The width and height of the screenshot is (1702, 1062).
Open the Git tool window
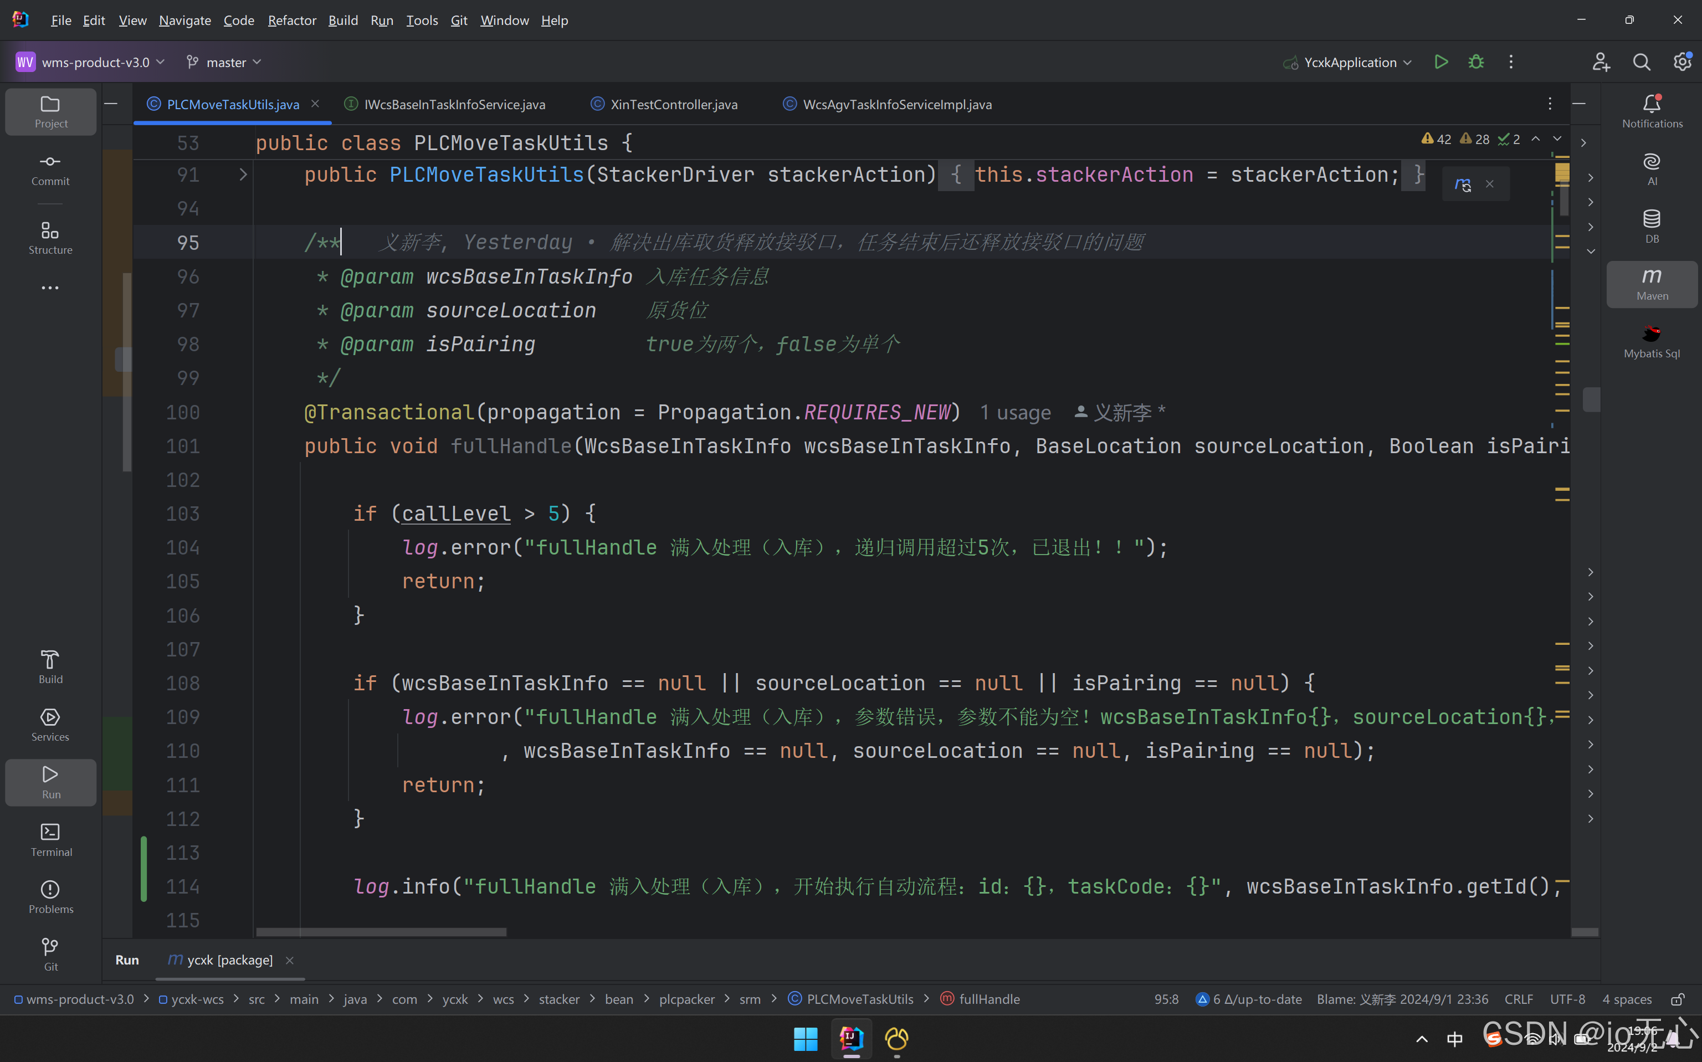pos(50,955)
